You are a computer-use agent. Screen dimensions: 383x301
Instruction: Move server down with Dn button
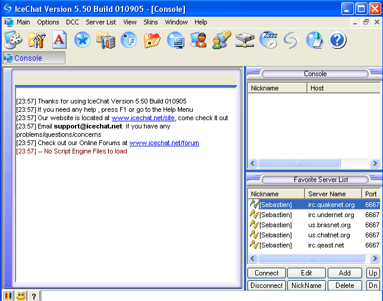point(373,286)
